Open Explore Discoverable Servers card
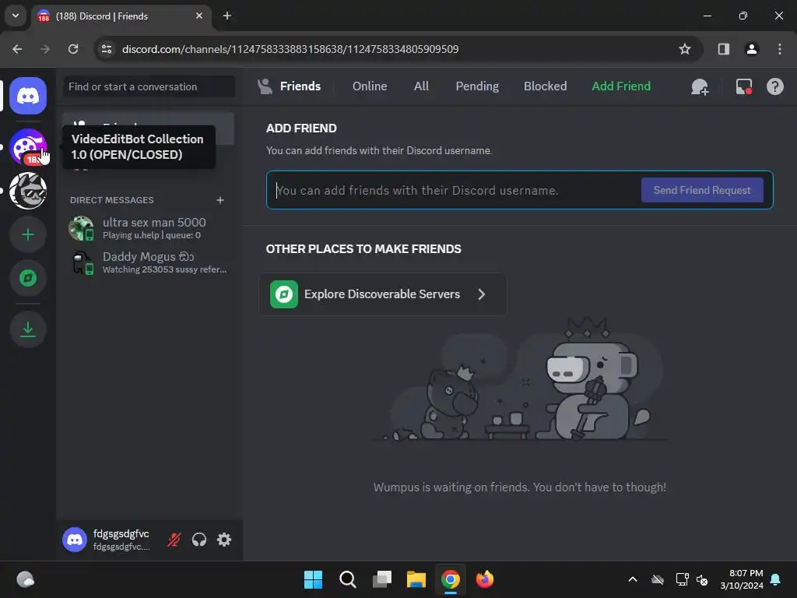The image size is (797, 598). click(383, 294)
